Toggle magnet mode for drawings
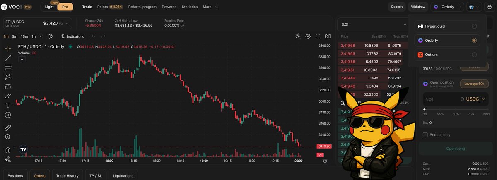 [x=8, y=150]
